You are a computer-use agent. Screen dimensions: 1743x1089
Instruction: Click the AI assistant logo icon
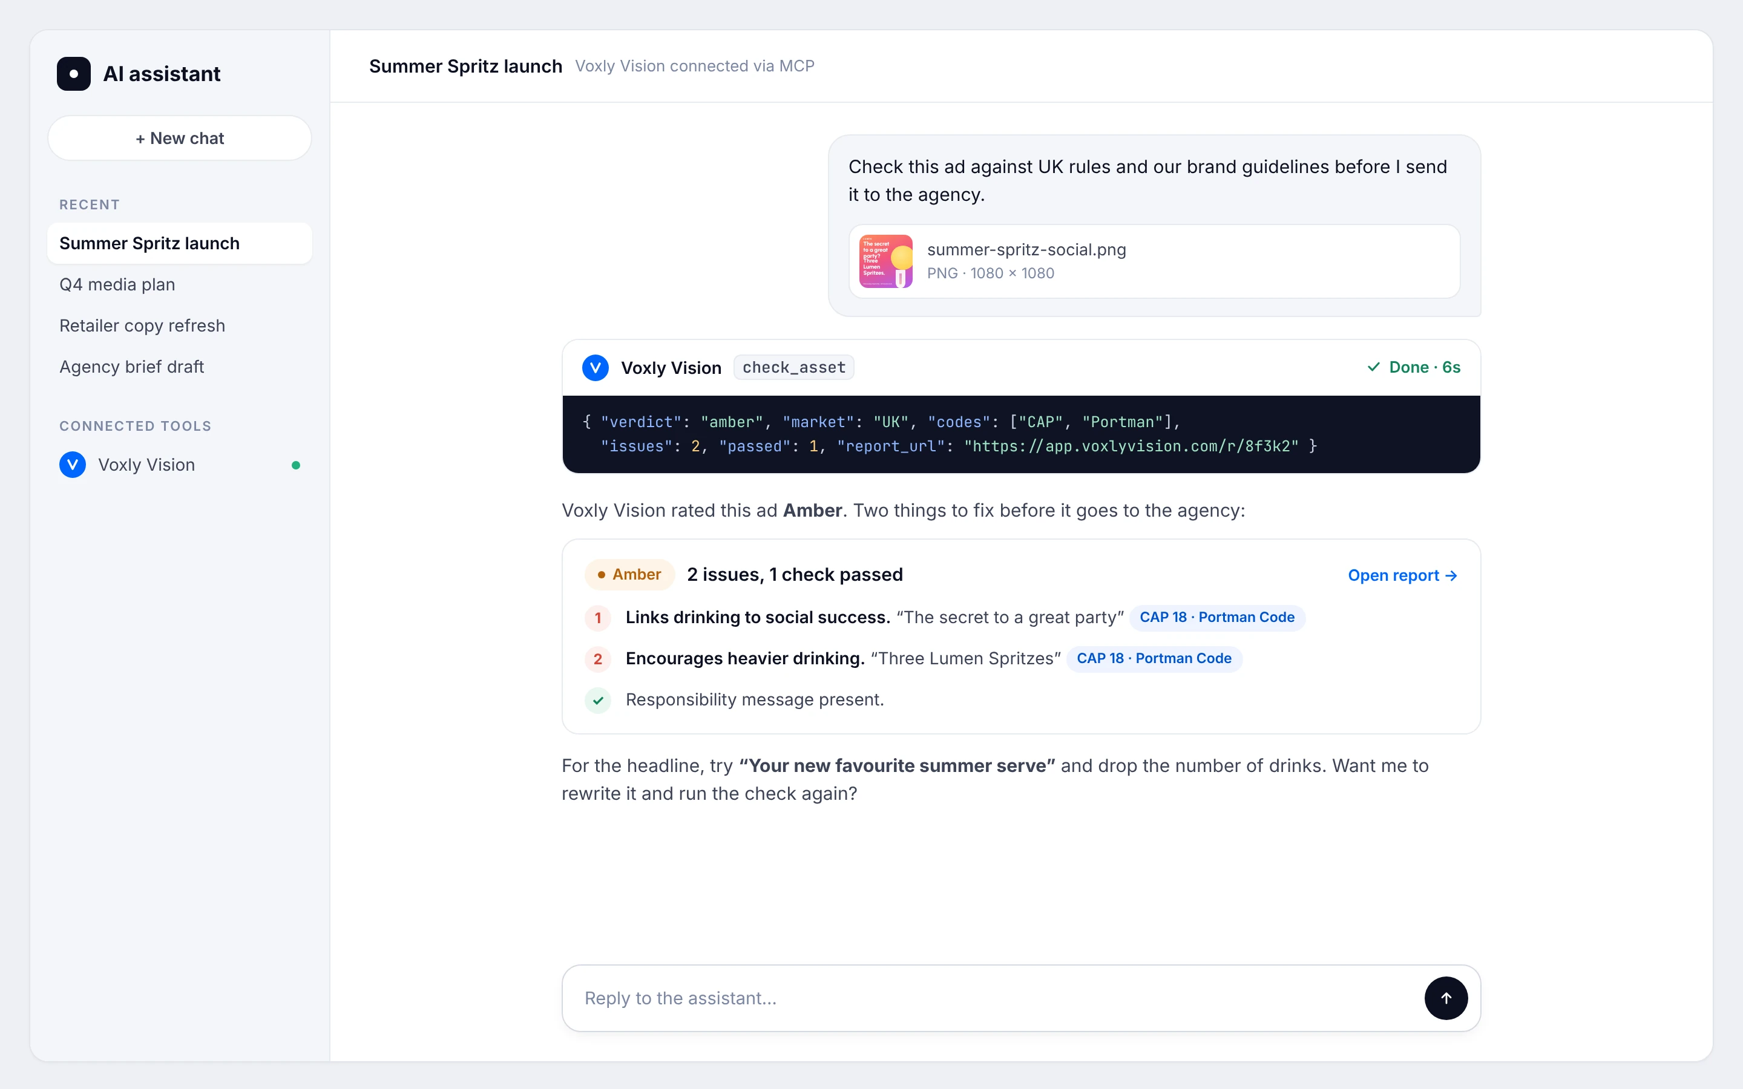point(73,73)
